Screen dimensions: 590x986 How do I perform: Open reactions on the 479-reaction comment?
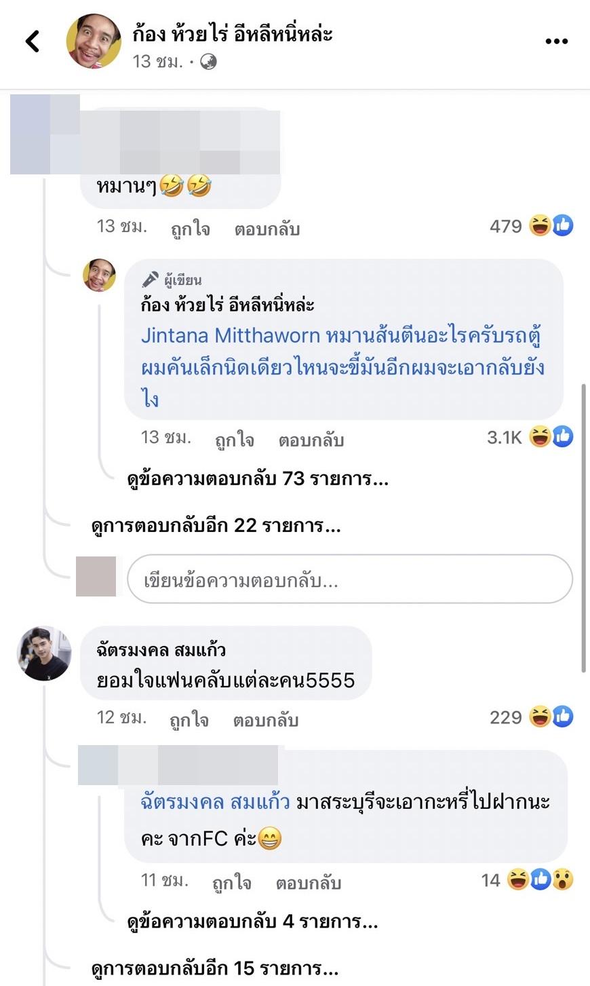click(531, 226)
